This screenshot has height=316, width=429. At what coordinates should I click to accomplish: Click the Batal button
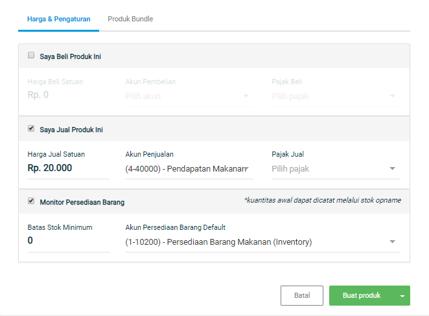pos(302,295)
